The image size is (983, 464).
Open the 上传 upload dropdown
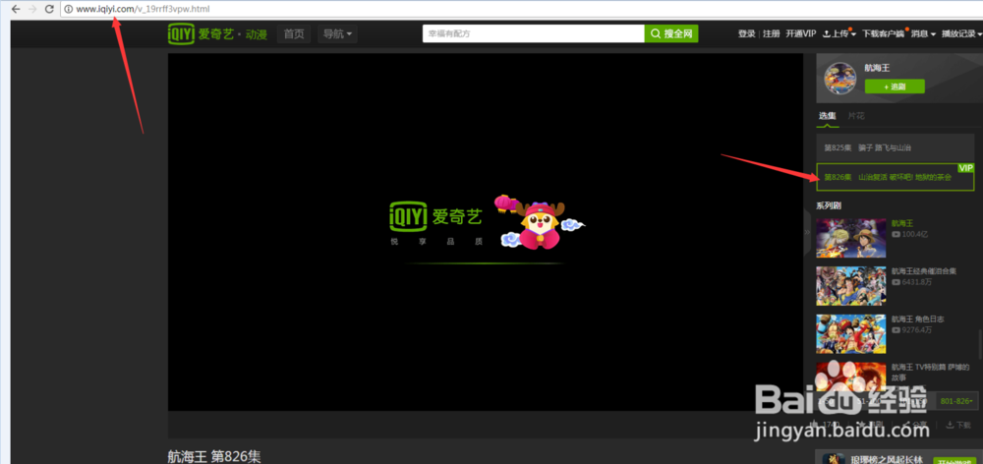838,33
